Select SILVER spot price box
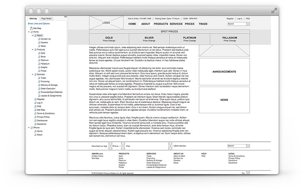 (149, 39)
